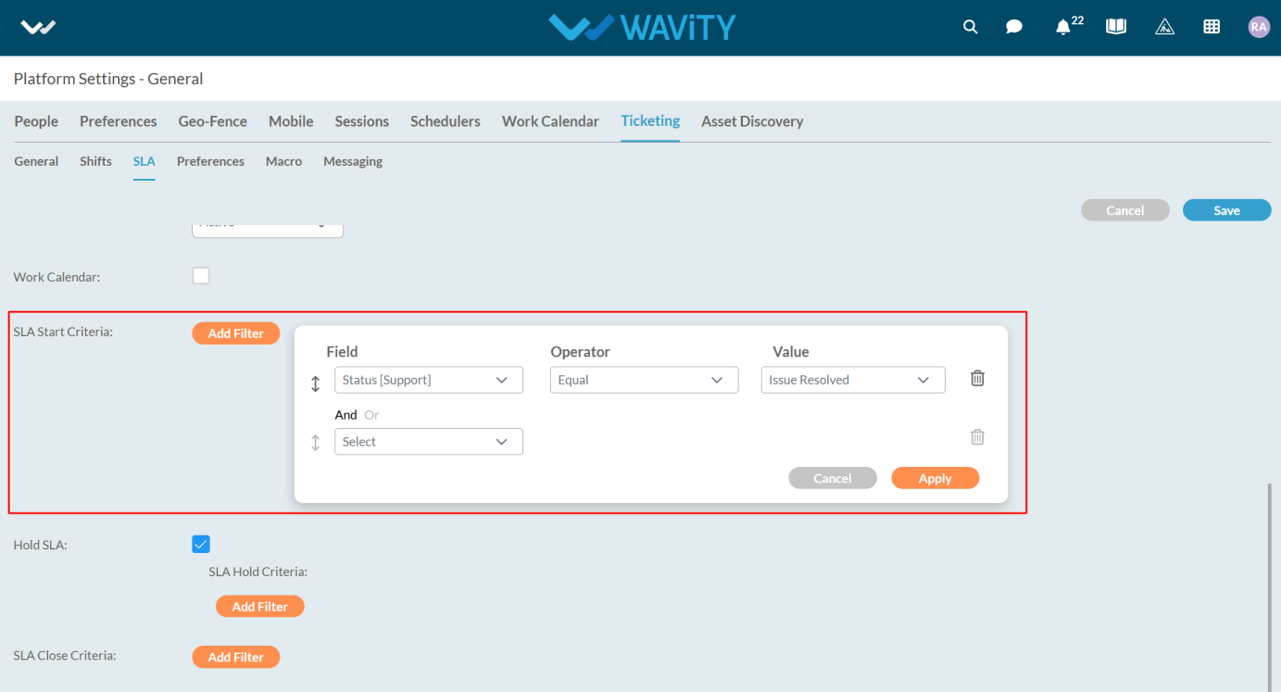
Task: Toggle the Work Calendar checkbox
Action: coord(201,275)
